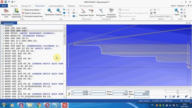Click the find next icon in Найти group
192x108 pixels.
[x=181, y=13]
